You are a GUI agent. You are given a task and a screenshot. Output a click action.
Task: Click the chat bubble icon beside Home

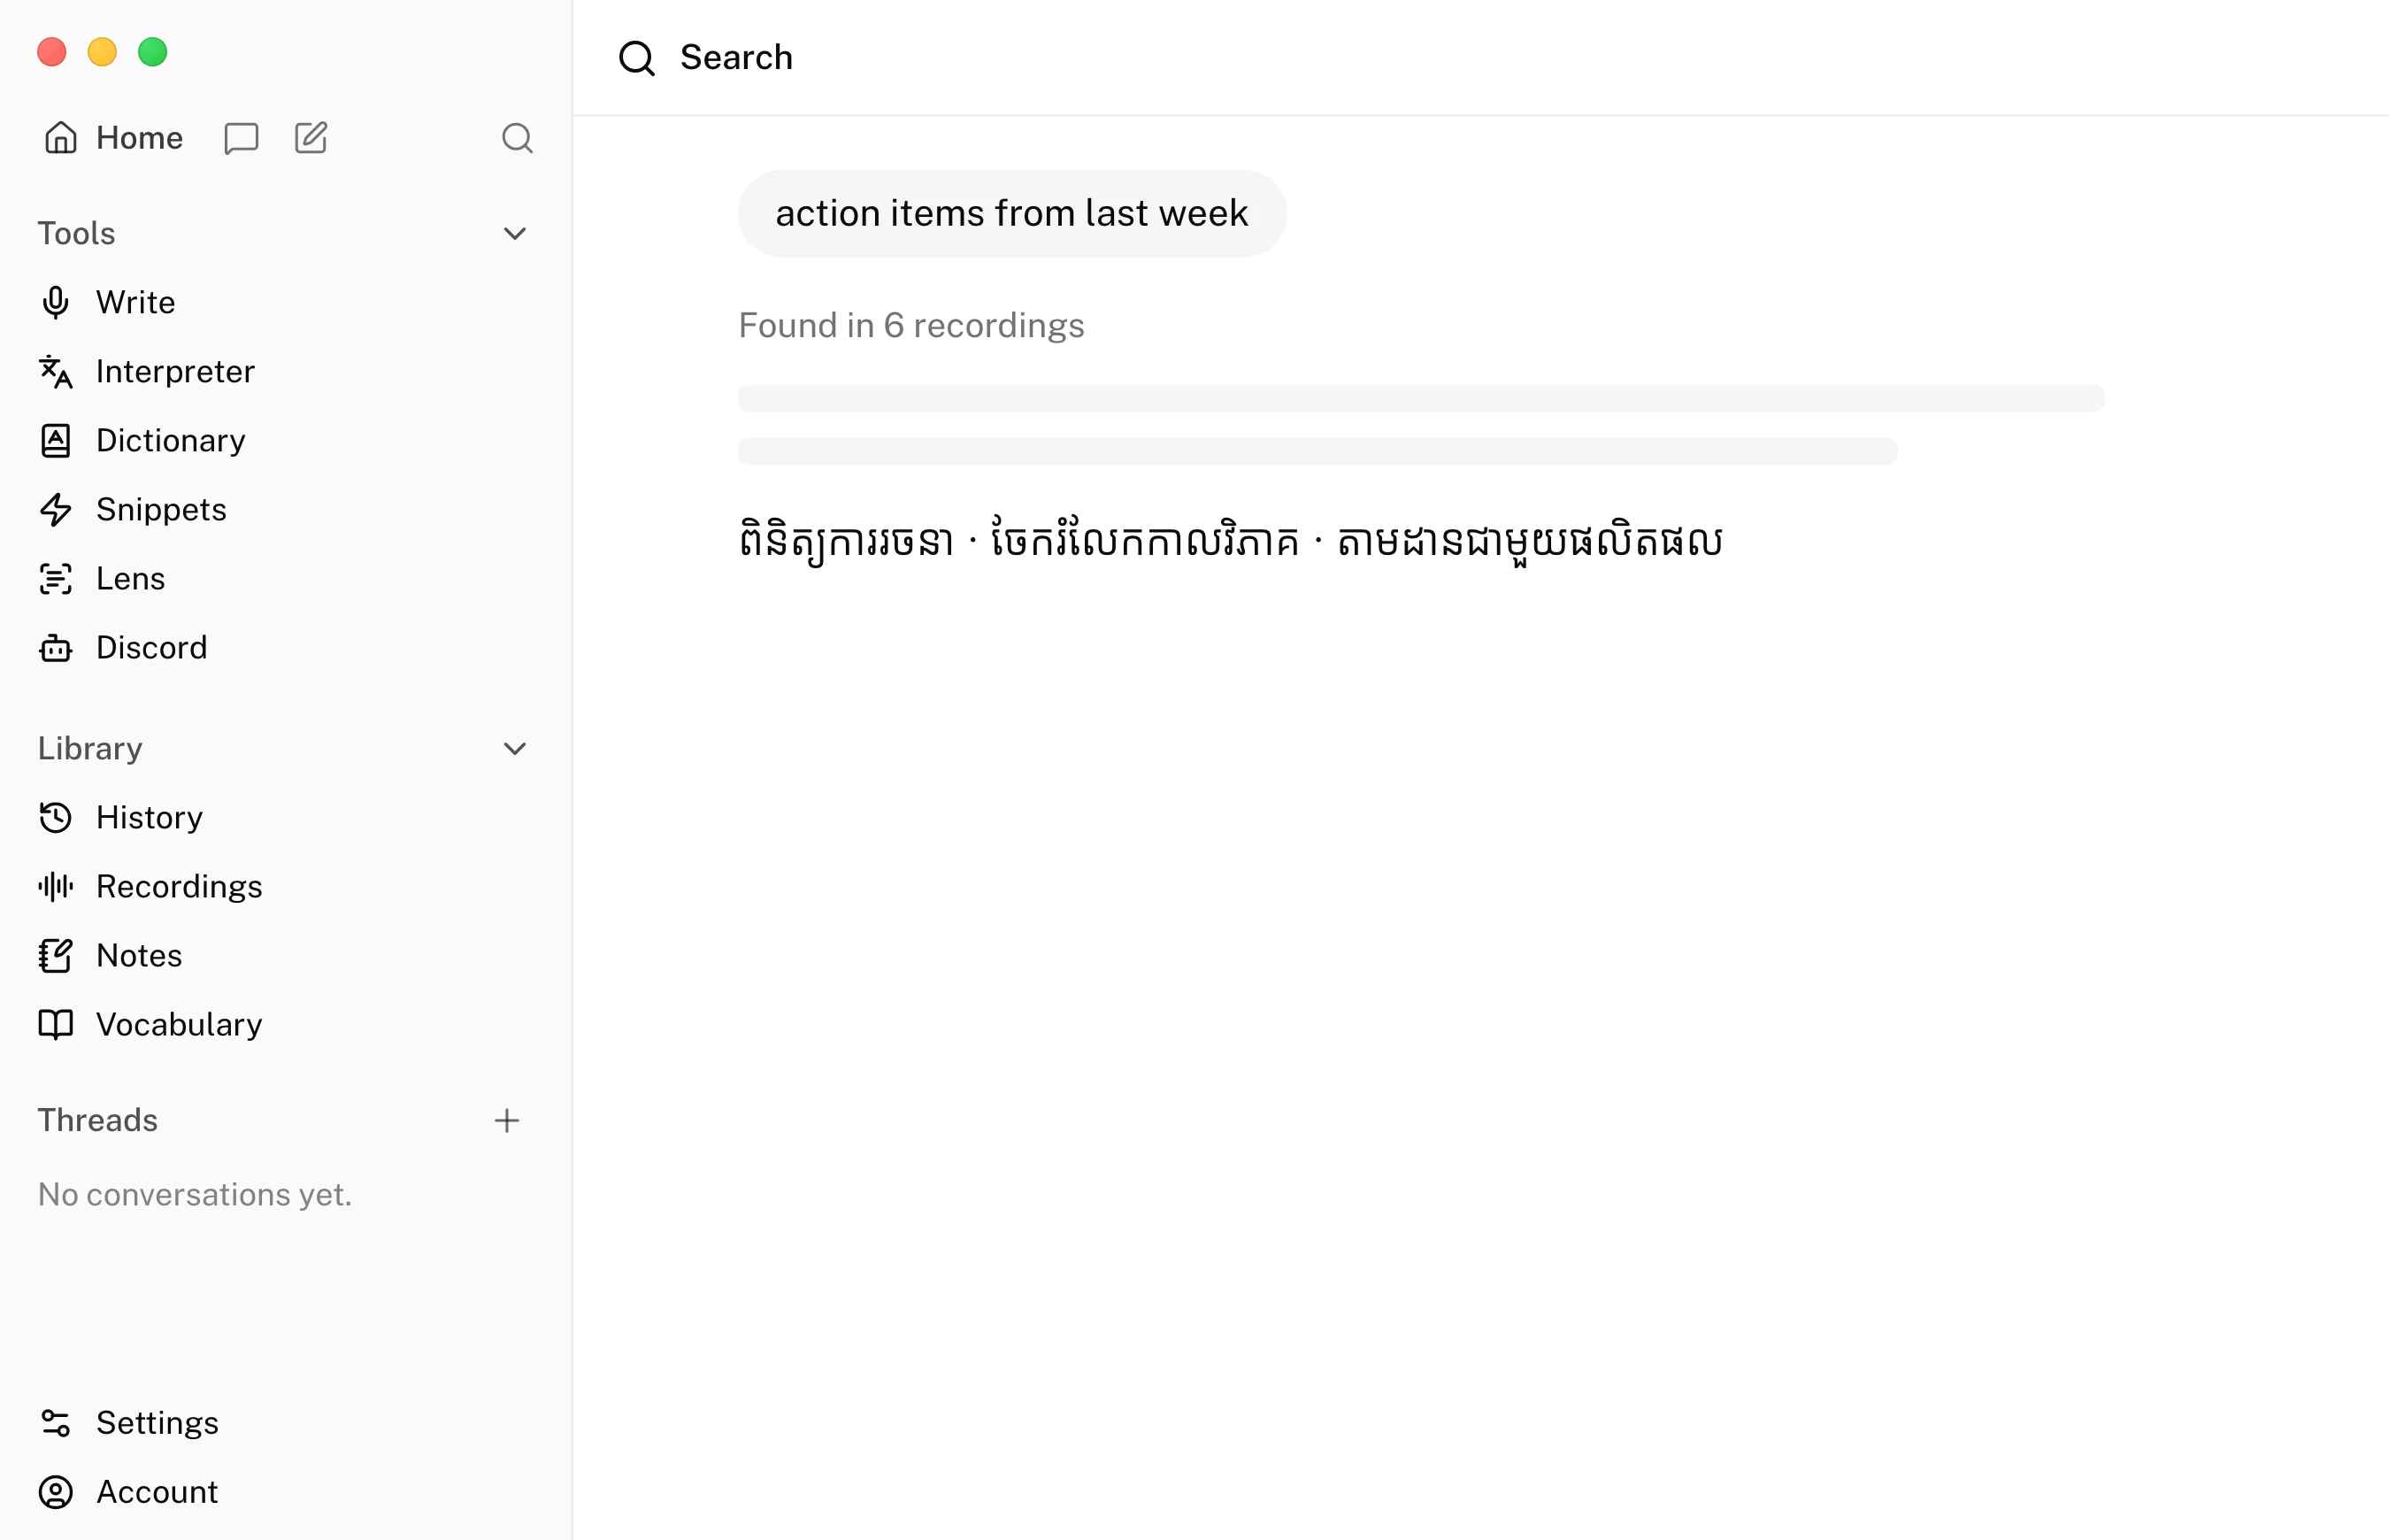pyautogui.click(x=241, y=138)
